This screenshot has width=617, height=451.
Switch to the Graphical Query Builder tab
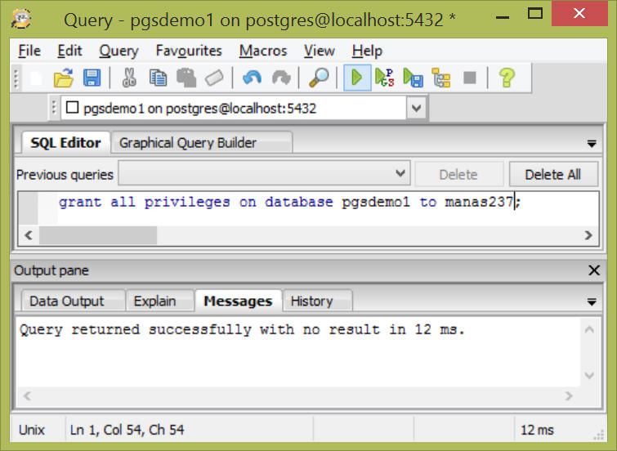click(202, 142)
